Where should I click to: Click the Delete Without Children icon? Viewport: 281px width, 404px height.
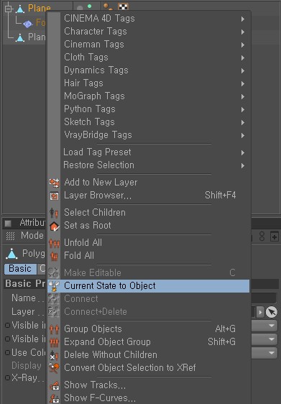click(54, 355)
